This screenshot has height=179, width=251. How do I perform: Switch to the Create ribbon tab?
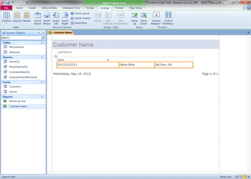point(32,8)
